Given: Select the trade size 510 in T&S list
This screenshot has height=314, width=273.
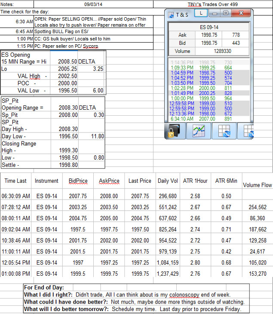Looking at the screenshot, I should tap(228, 103).
